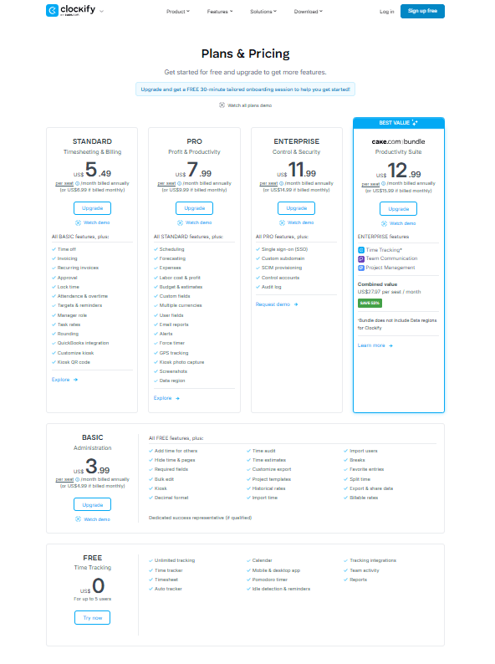Click the Kiosk photo capture feature text

181,362
